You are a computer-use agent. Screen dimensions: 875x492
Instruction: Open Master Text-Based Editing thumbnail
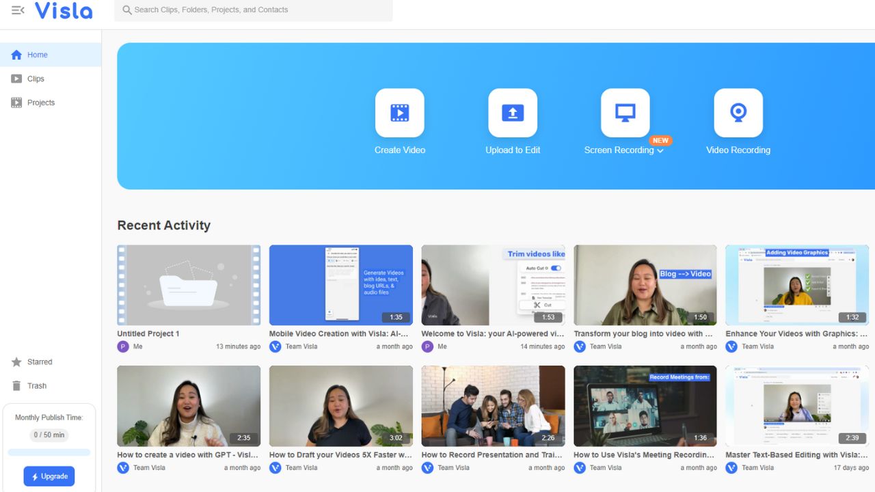(x=797, y=406)
